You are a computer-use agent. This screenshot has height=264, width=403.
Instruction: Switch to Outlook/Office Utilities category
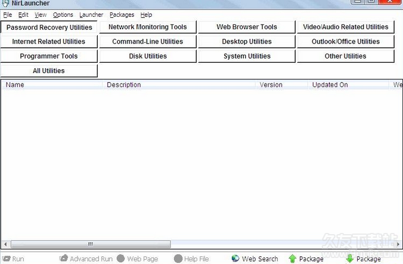346,42
